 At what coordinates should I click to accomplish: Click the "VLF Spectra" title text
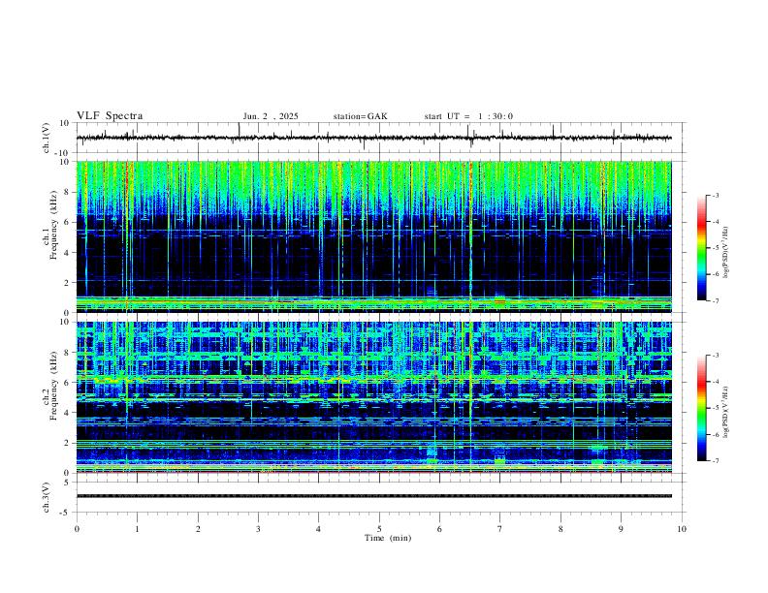click(110, 116)
